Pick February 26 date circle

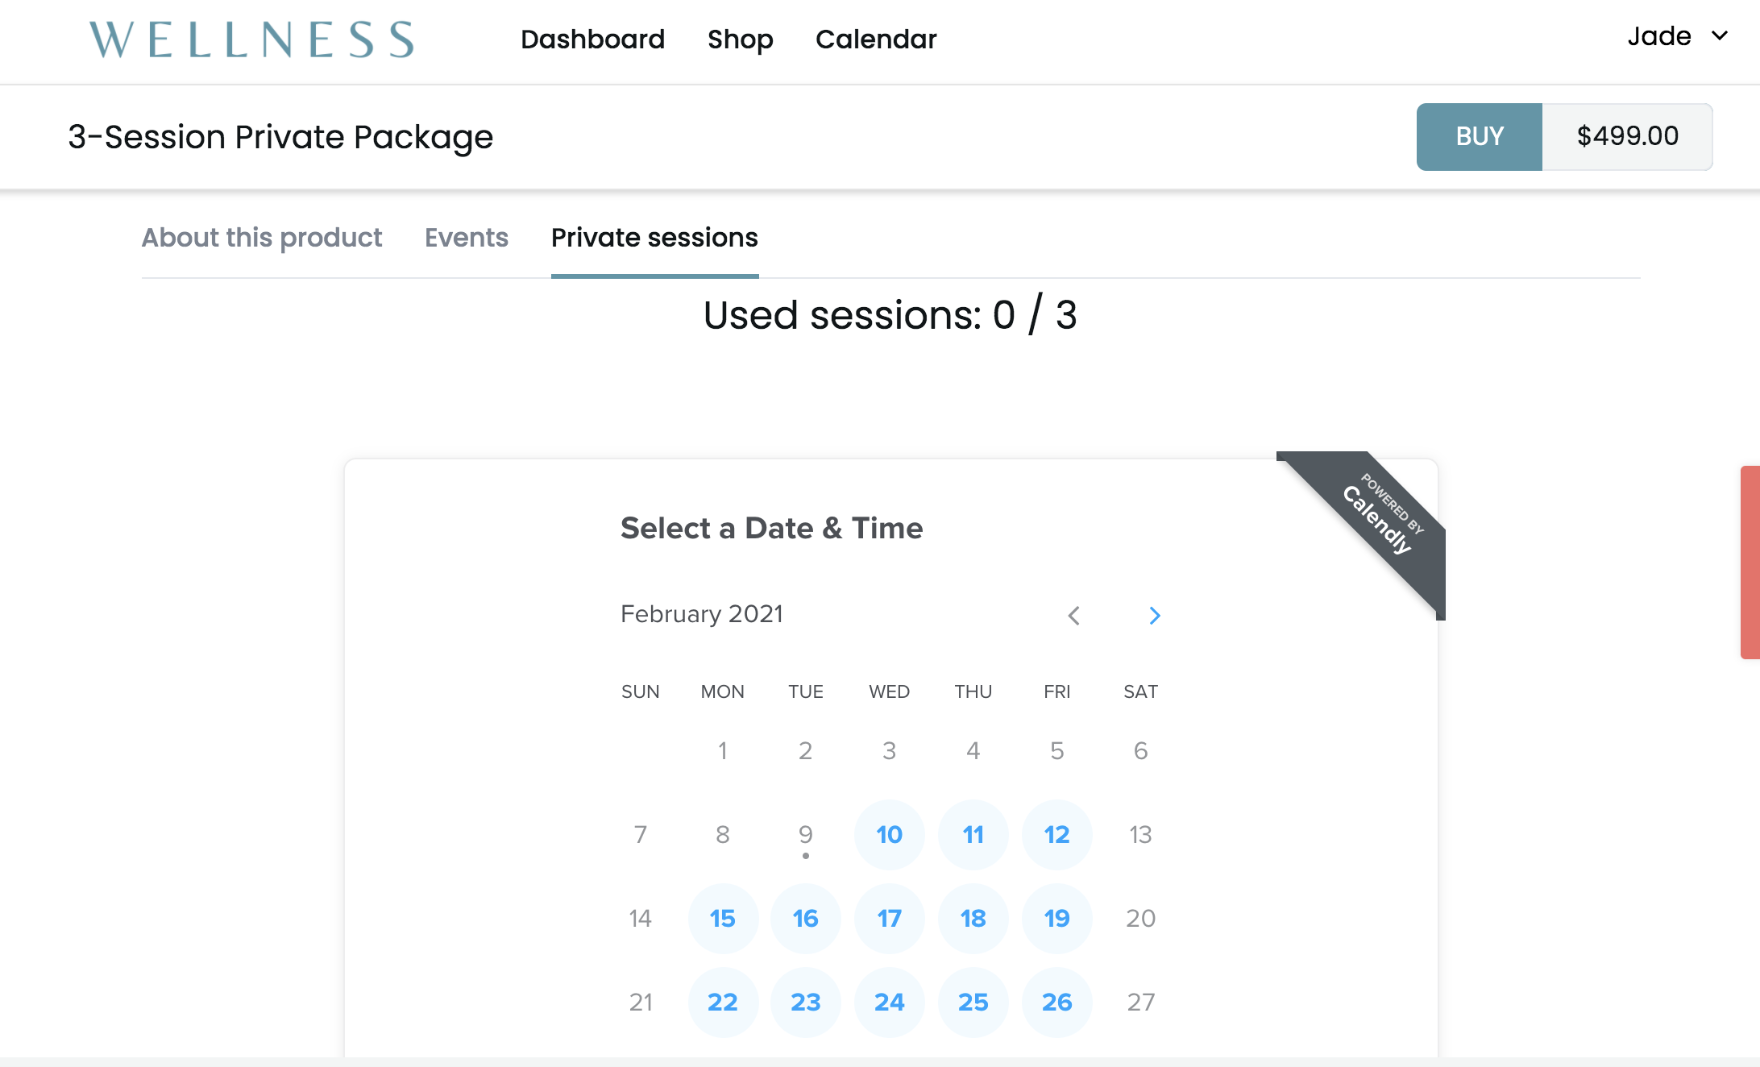click(1057, 1003)
